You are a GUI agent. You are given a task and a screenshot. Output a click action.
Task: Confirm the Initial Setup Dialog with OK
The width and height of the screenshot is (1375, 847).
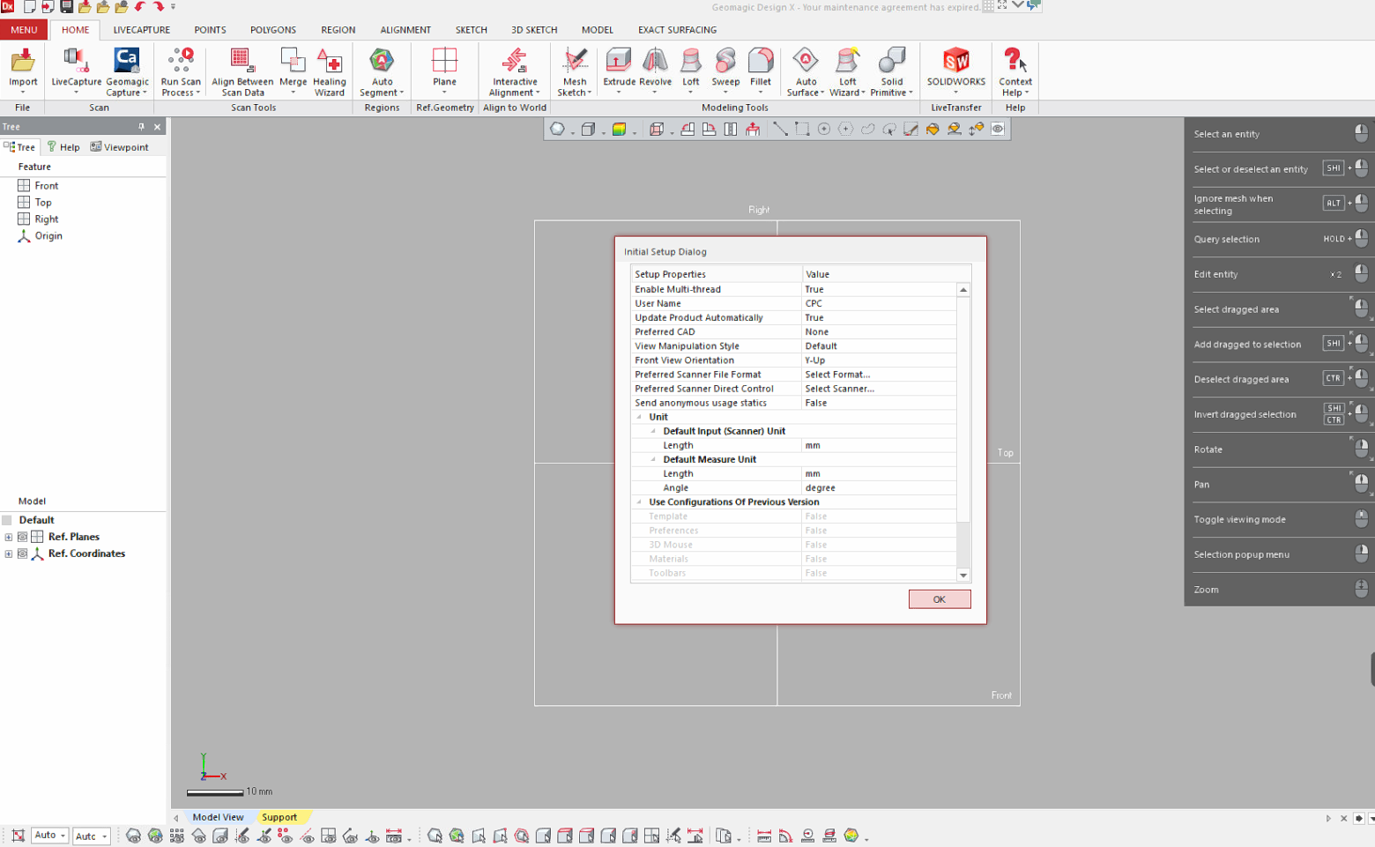click(939, 599)
